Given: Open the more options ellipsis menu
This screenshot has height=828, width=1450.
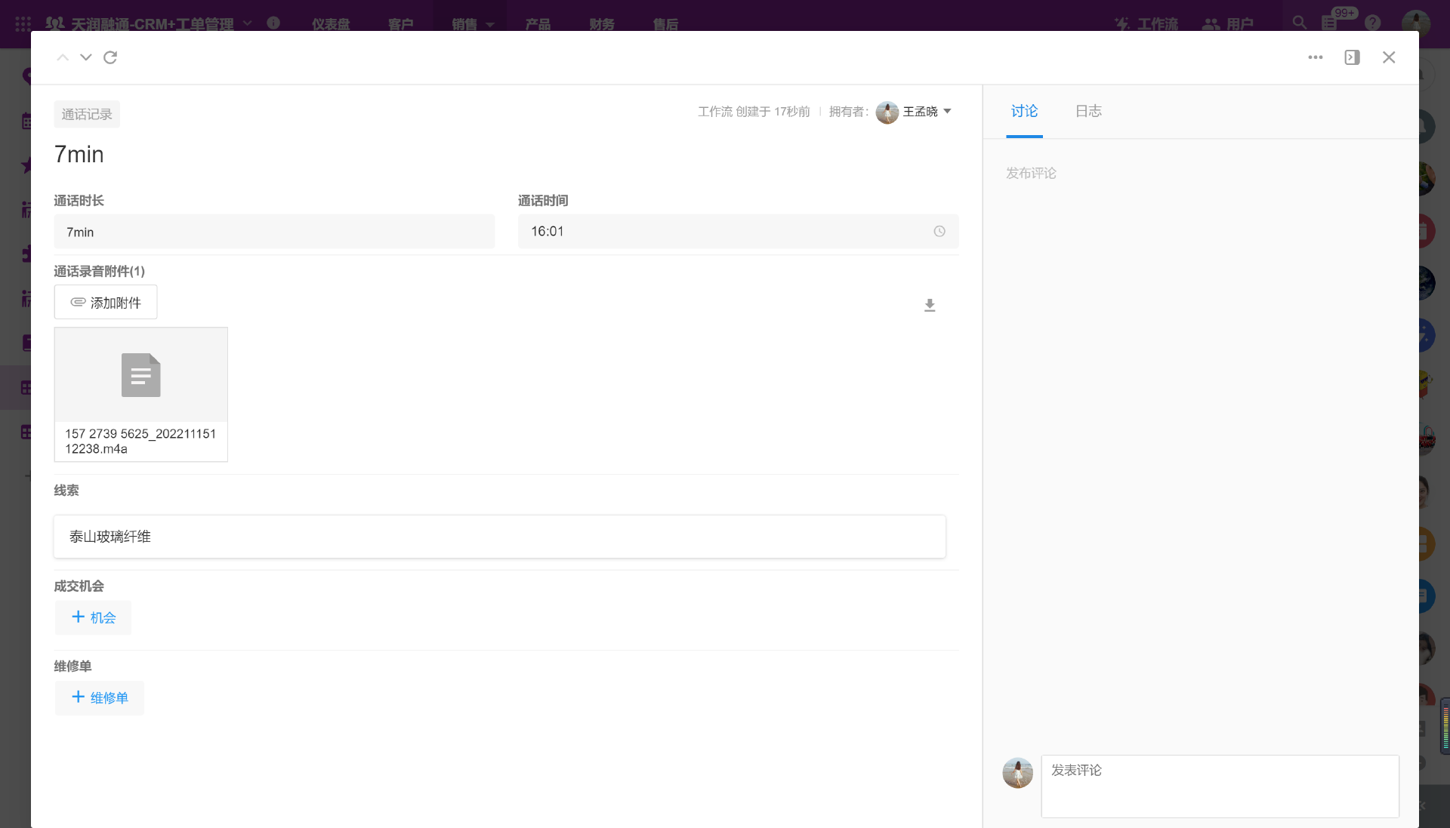Looking at the screenshot, I should click(1316, 57).
